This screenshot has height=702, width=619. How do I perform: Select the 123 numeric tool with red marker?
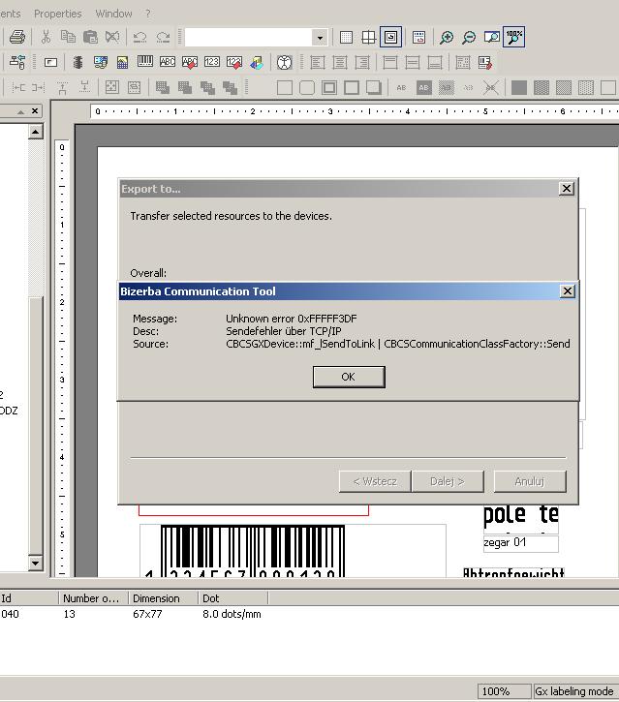(x=234, y=62)
